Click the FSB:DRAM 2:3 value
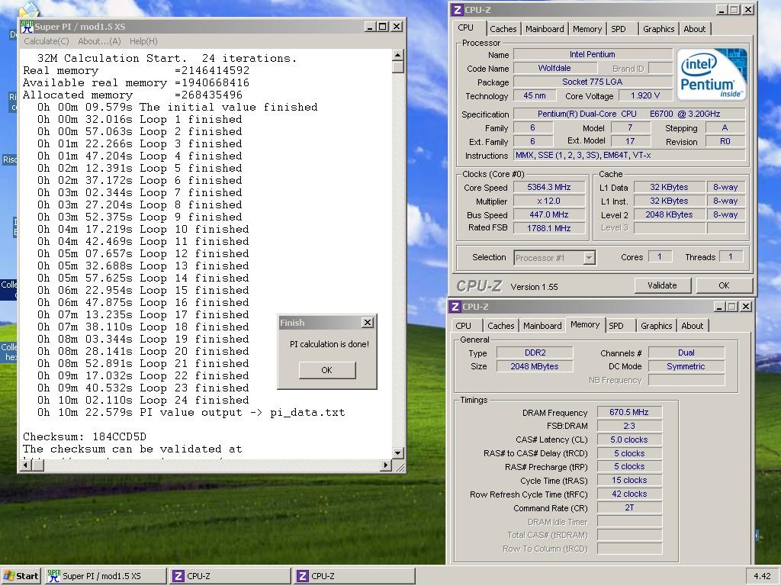 (x=629, y=426)
